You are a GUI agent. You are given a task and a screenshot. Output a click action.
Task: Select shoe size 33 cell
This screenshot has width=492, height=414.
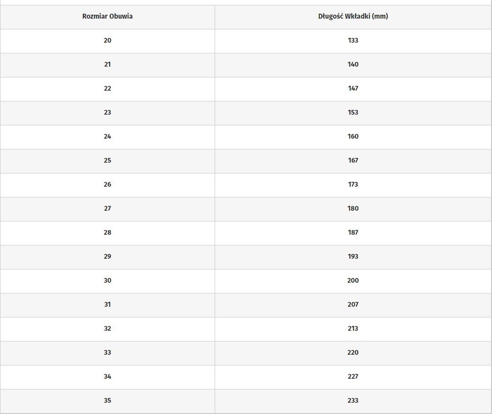(x=107, y=353)
